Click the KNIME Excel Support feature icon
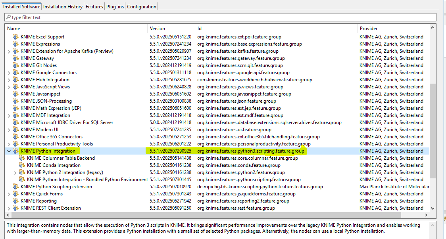The image size is (446, 239). 15,37
